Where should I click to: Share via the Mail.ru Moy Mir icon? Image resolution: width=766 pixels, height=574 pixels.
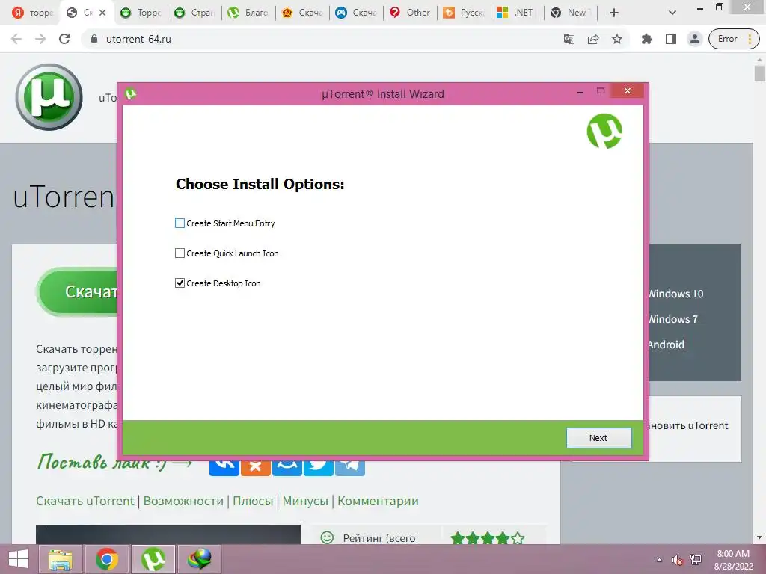point(287,466)
